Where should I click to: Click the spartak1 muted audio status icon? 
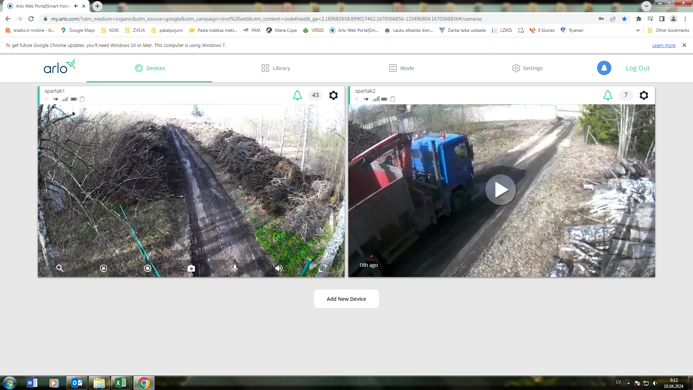click(47, 99)
